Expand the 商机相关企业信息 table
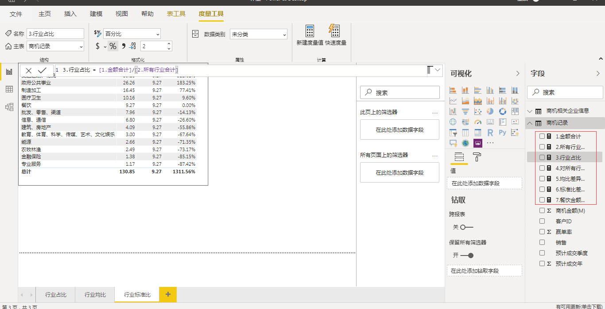This screenshot has width=605, height=309. pyautogui.click(x=531, y=111)
